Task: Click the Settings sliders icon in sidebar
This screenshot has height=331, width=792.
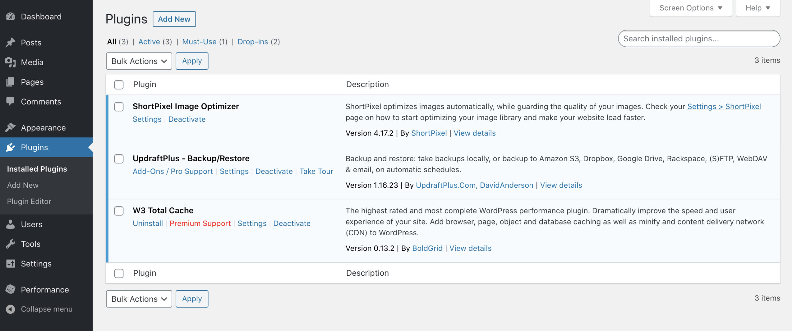Action: coord(11,264)
